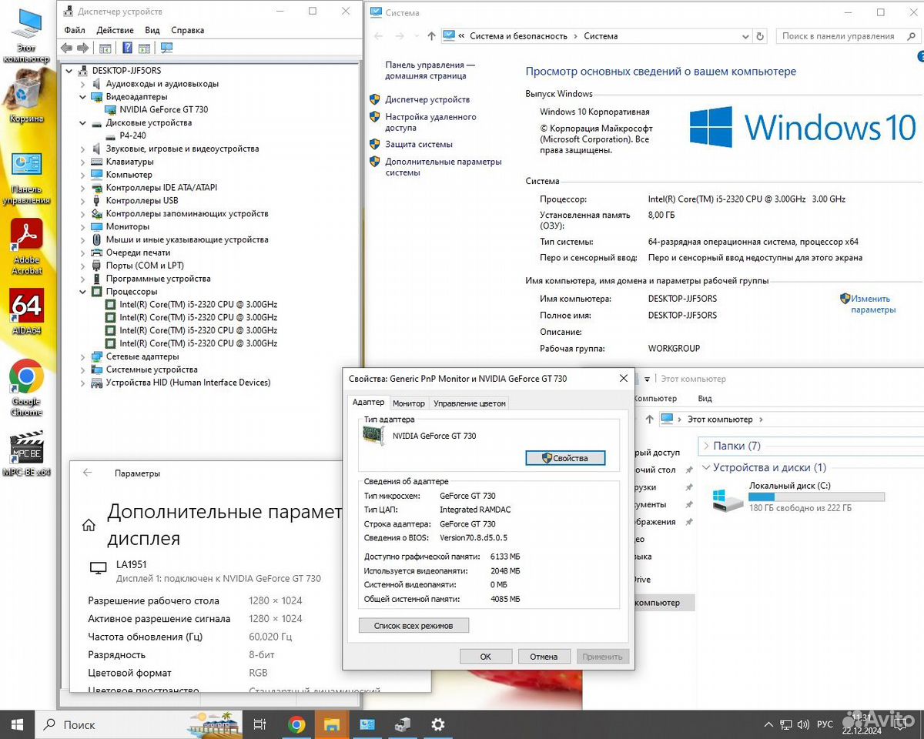Open the Вид tab in Explorer window
This screenshot has width=924, height=739.
pyautogui.click(x=705, y=399)
